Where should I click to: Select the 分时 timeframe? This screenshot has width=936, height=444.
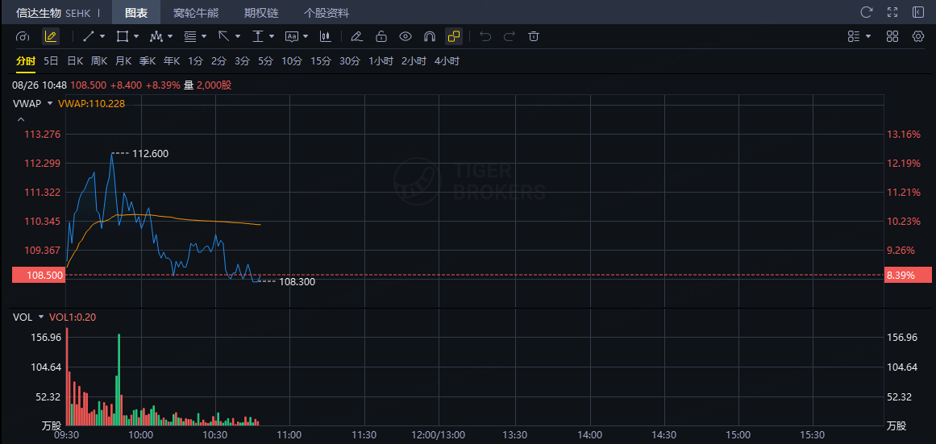(26, 61)
